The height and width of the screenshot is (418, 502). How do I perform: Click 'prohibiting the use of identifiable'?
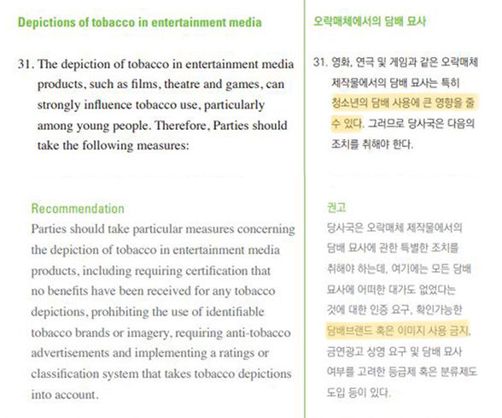(178, 312)
